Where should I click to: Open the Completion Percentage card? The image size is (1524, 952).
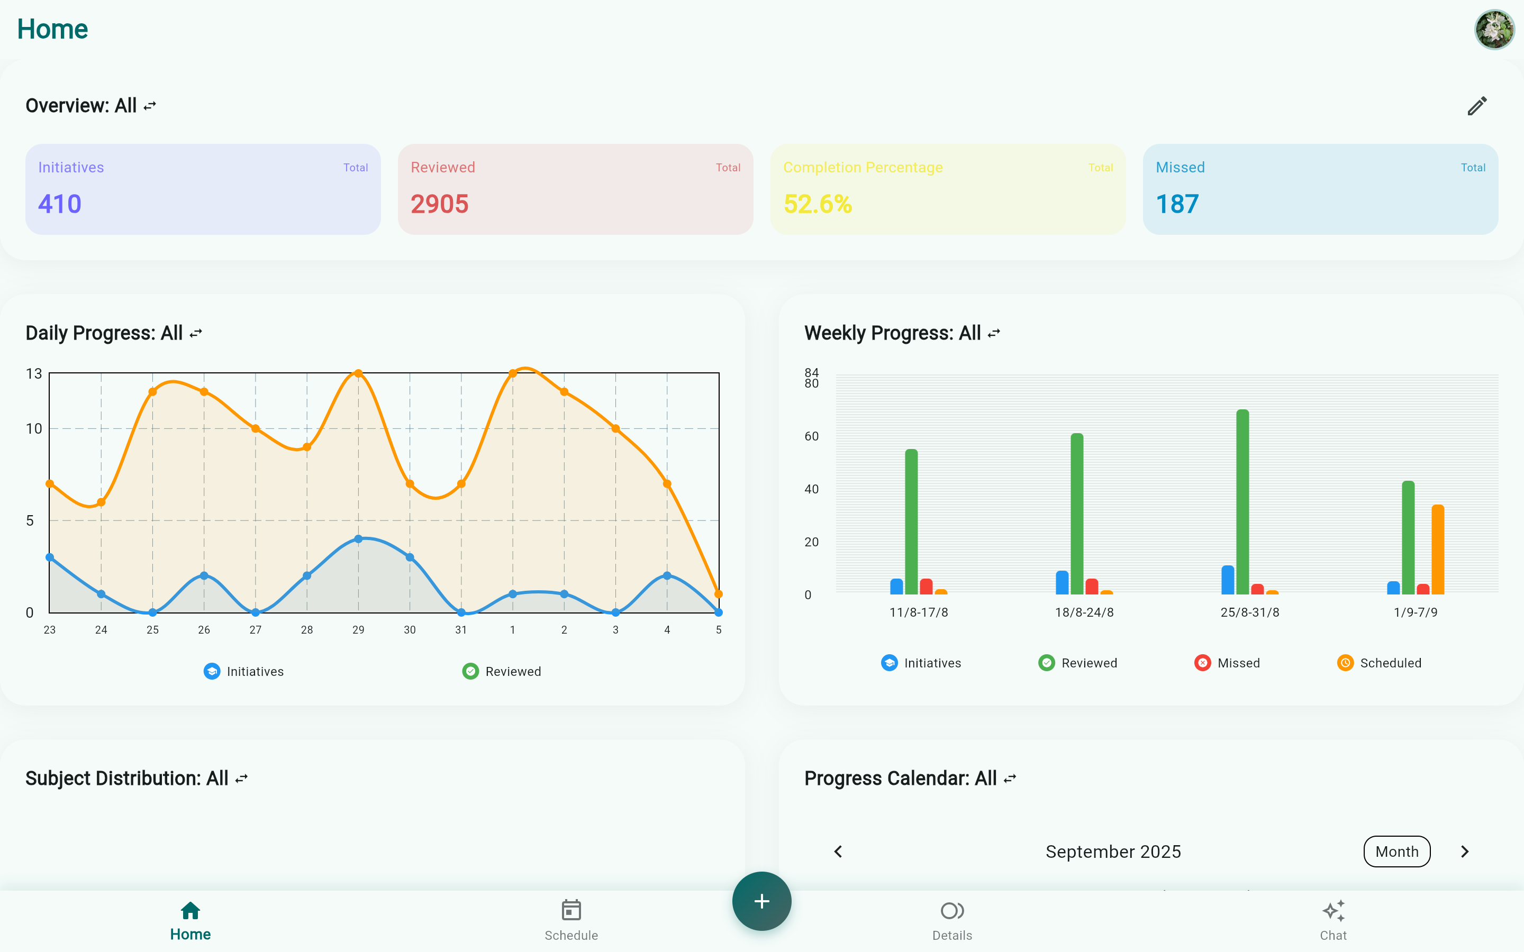[948, 189]
